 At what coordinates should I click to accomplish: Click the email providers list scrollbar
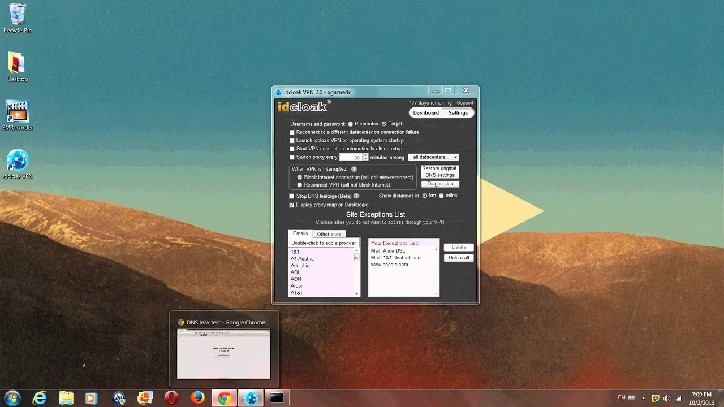pos(356,271)
